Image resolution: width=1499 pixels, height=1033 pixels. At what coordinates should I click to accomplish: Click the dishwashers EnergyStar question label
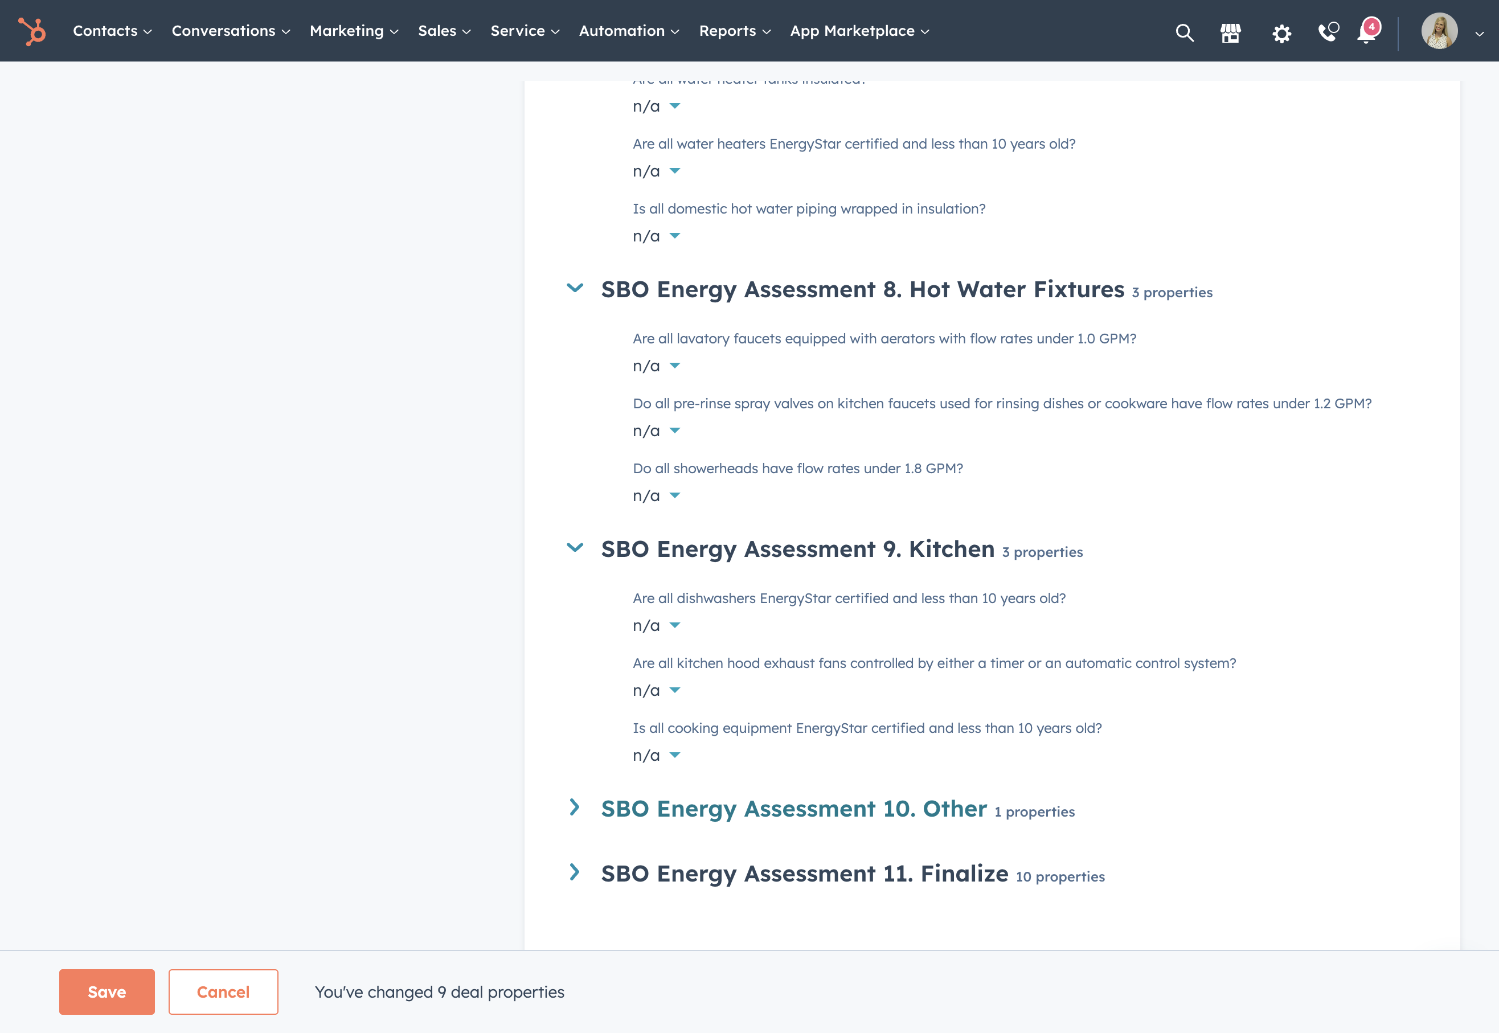pyautogui.click(x=849, y=599)
